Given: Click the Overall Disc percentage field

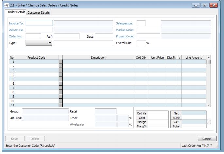Looking at the screenshot, I should pos(141,43).
